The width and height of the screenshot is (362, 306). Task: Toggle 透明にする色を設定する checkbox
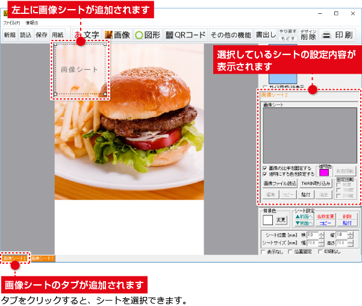266,174
